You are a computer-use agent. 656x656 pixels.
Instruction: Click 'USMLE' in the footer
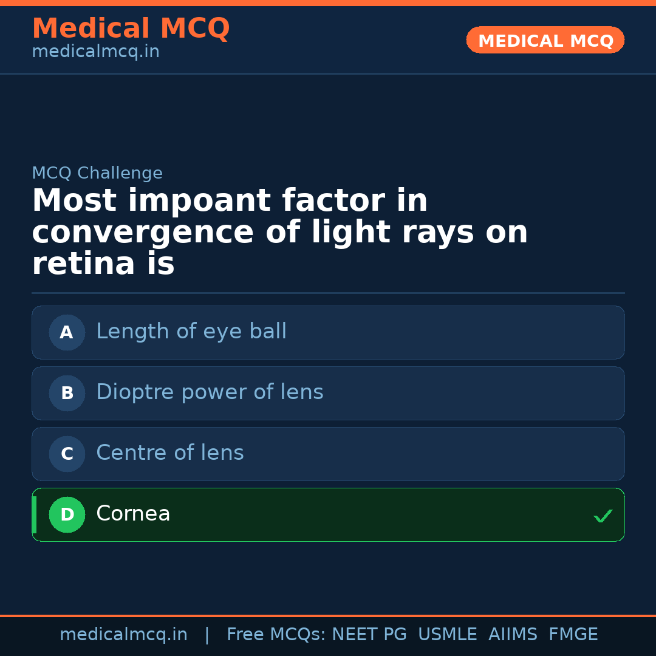pyautogui.click(x=447, y=635)
